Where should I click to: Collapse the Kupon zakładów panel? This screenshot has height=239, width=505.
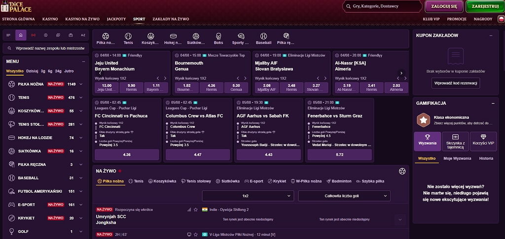[491, 36]
